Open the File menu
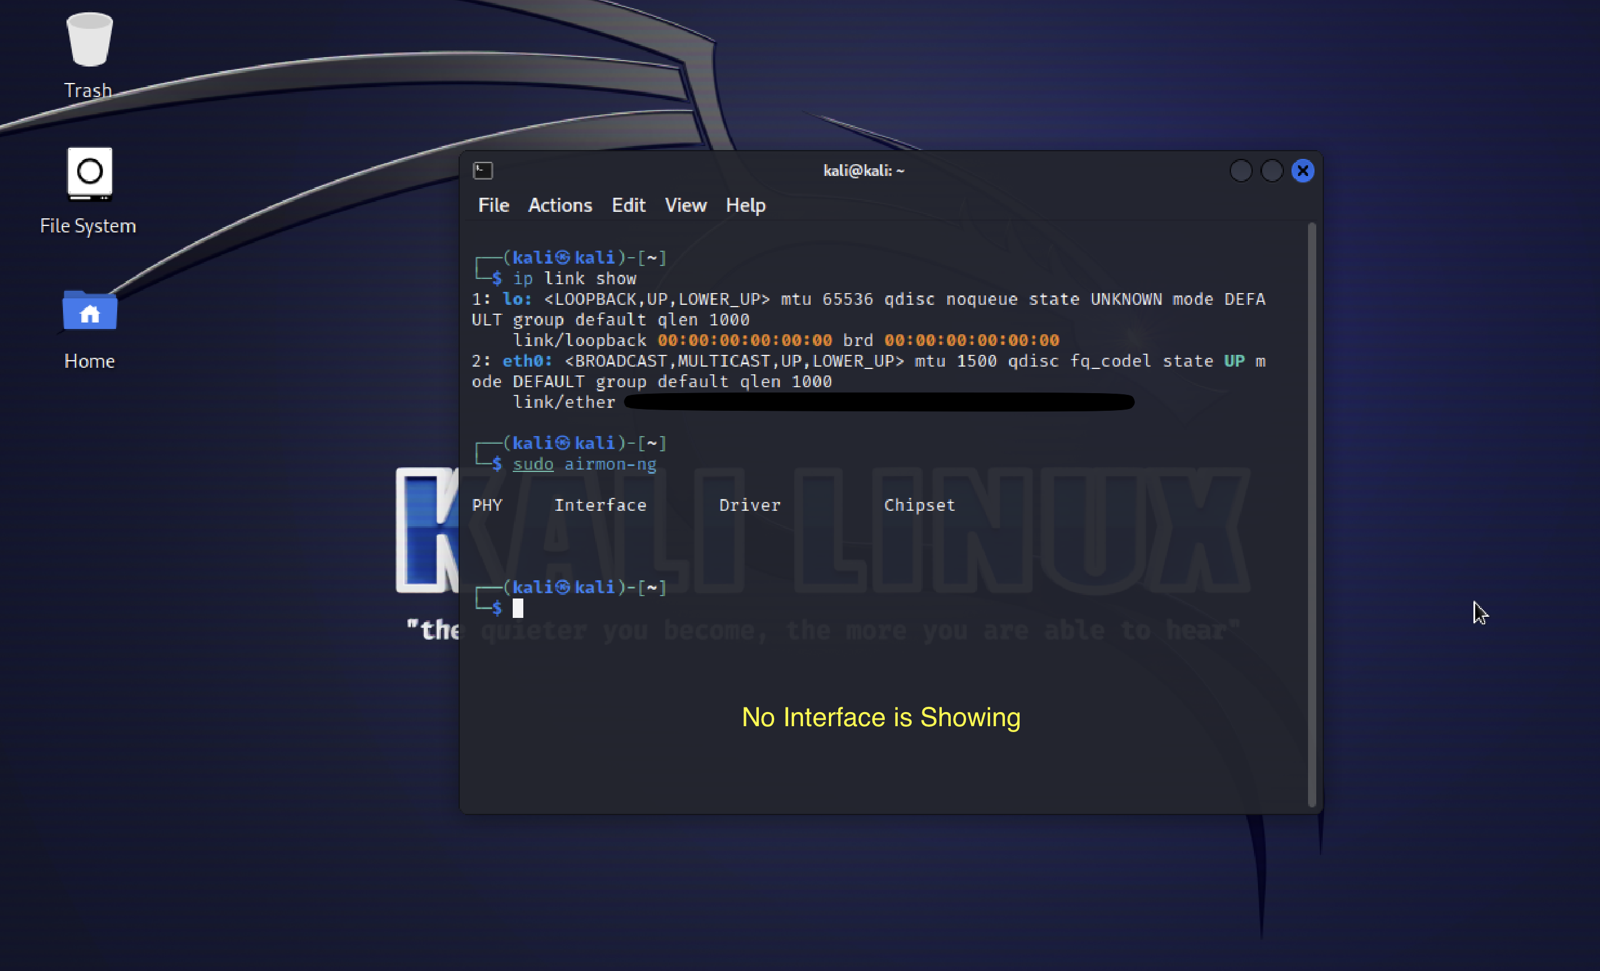 tap(493, 205)
